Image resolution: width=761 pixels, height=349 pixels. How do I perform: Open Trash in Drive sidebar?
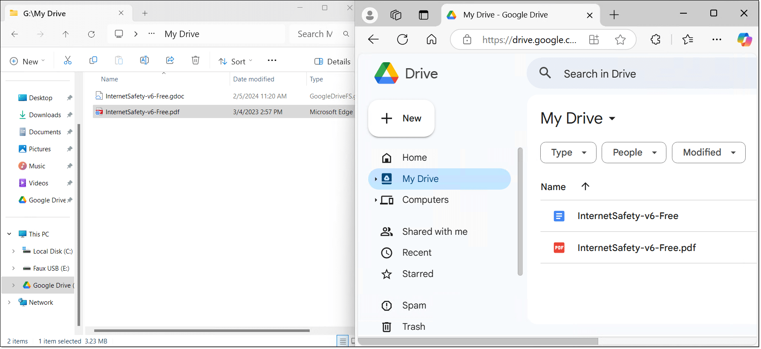point(413,326)
